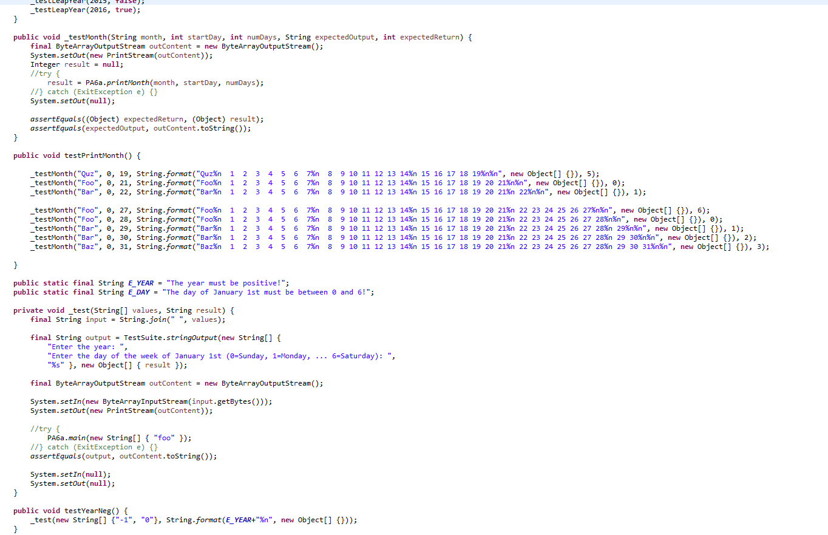Screen dimensions: 828x535
Task: Click the E_DAY constant declaration
Action: [138, 291]
